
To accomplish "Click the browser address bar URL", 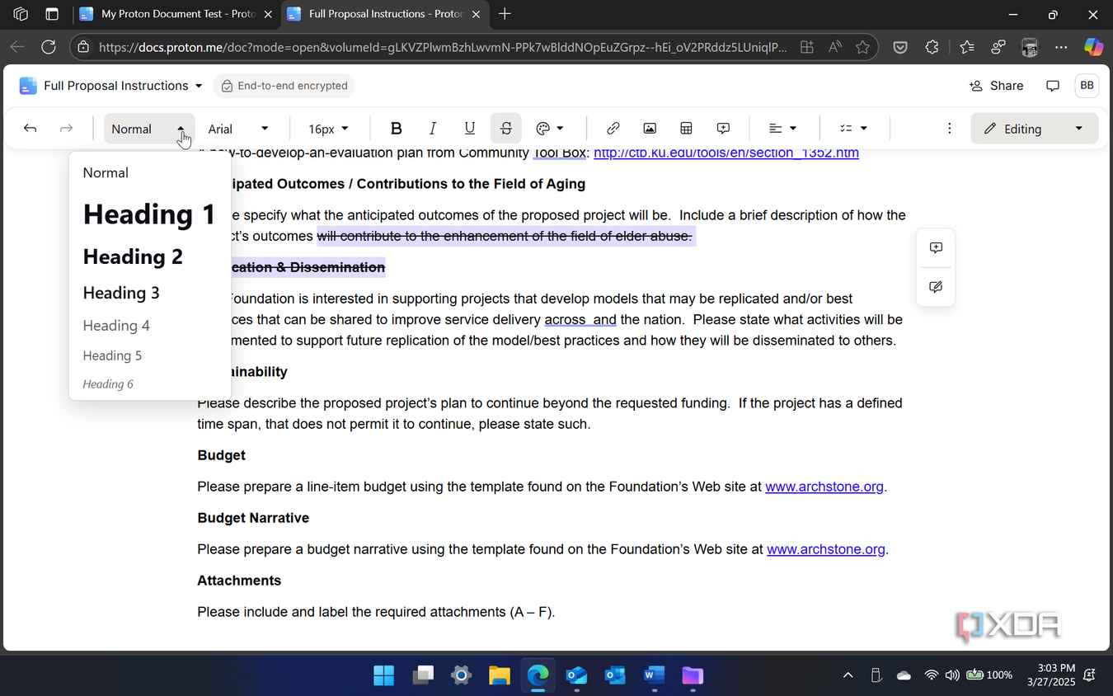I will tap(443, 47).
